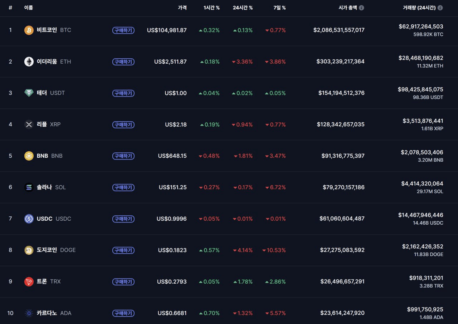This screenshot has height=324, width=458.
Task: Click Ethereum market cap $303,239,217,364
Action: pyautogui.click(x=340, y=62)
